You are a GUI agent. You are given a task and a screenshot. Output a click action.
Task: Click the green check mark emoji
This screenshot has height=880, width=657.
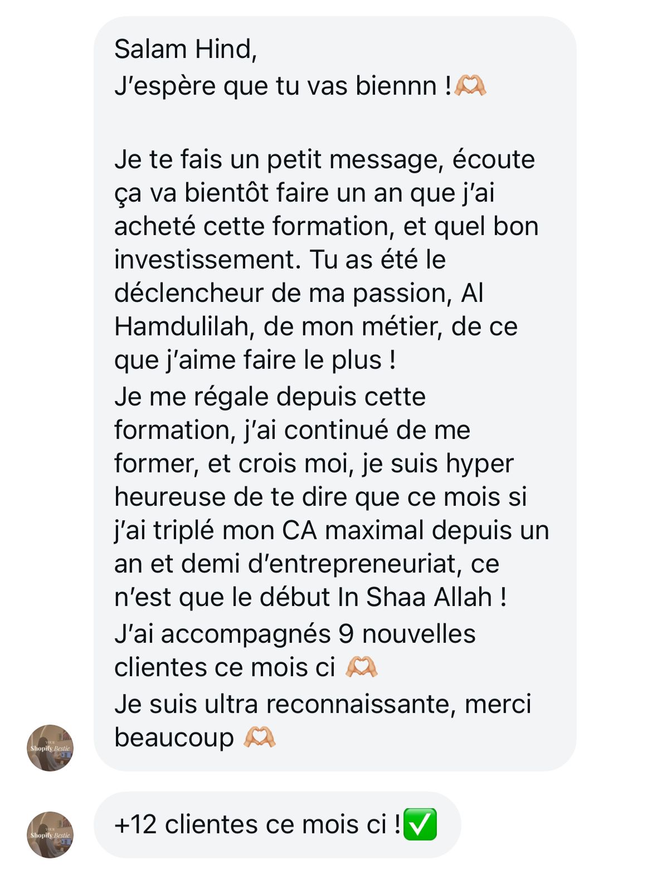click(420, 824)
